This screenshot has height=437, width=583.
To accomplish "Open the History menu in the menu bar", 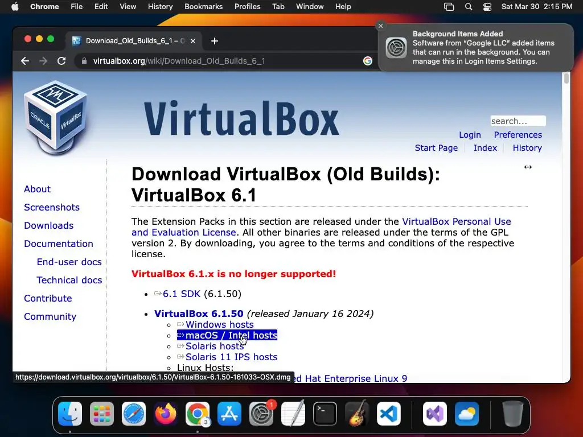I will tap(160, 7).
